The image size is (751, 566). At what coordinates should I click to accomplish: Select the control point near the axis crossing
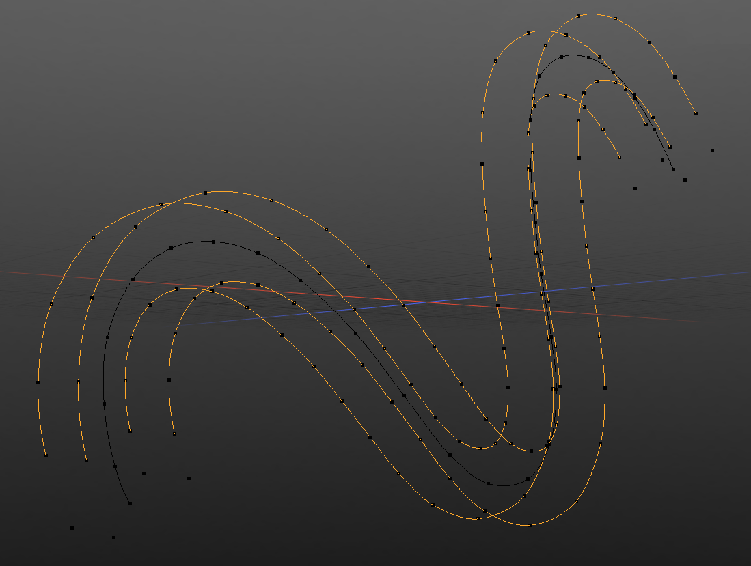402,307
